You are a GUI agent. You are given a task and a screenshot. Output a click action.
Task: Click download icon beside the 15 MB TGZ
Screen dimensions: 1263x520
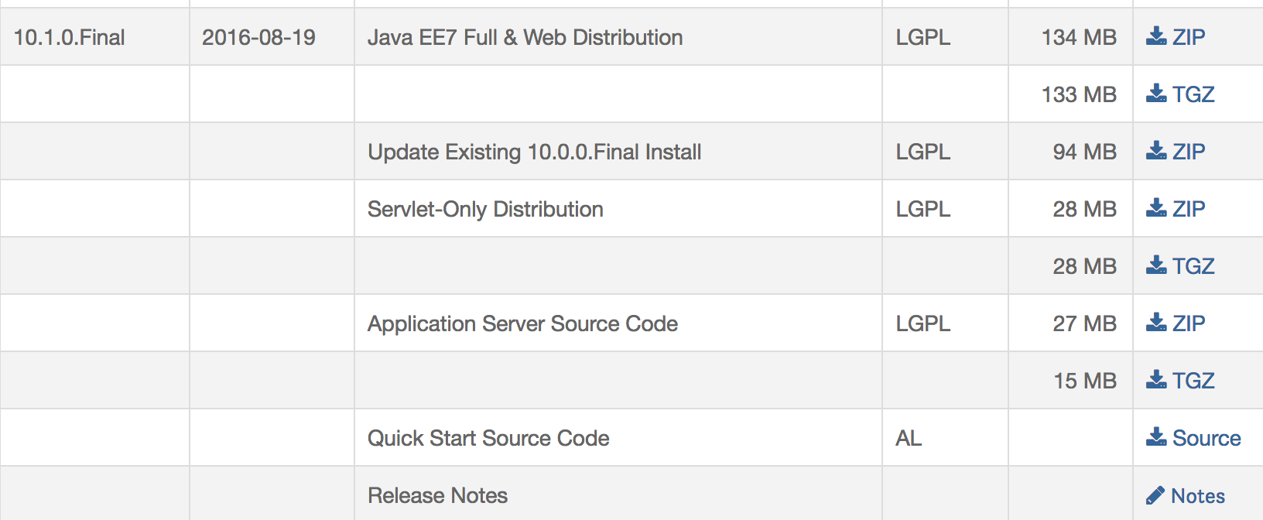click(x=1156, y=380)
